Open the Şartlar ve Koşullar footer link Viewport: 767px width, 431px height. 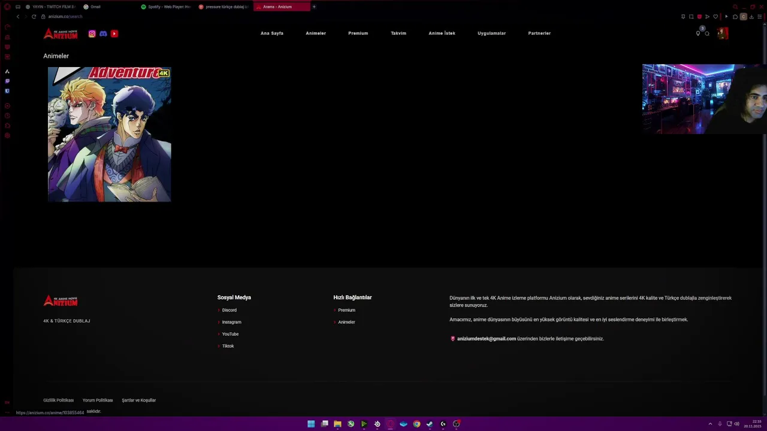138,400
